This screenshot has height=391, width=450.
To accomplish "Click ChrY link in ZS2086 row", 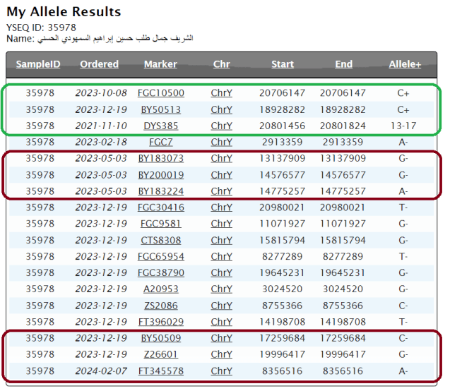I will (x=221, y=306).
